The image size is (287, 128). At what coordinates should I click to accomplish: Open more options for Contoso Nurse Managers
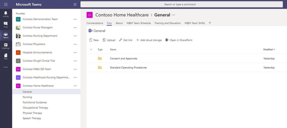point(75,27)
